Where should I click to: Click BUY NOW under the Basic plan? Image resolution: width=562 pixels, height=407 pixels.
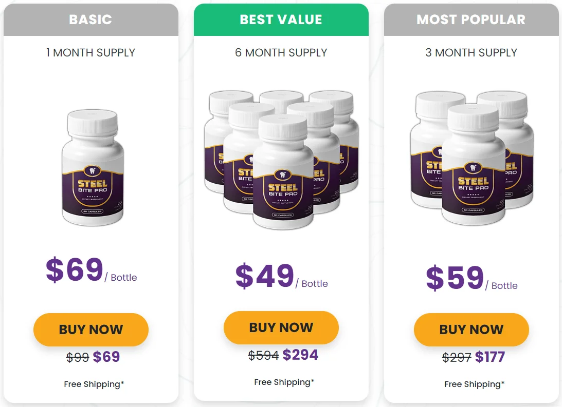[91, 330]
